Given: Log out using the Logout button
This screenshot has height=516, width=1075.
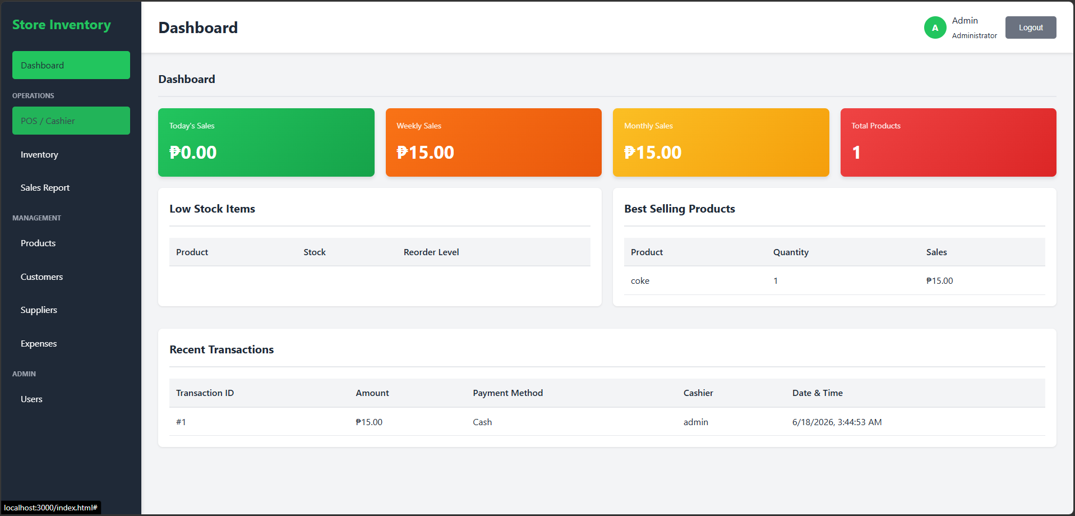Looking at the screenshot, I should coord(1031,27).
